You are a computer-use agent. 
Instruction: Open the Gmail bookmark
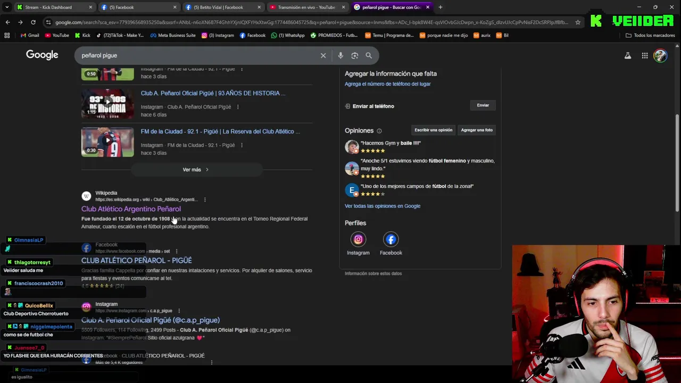point(30,35)
